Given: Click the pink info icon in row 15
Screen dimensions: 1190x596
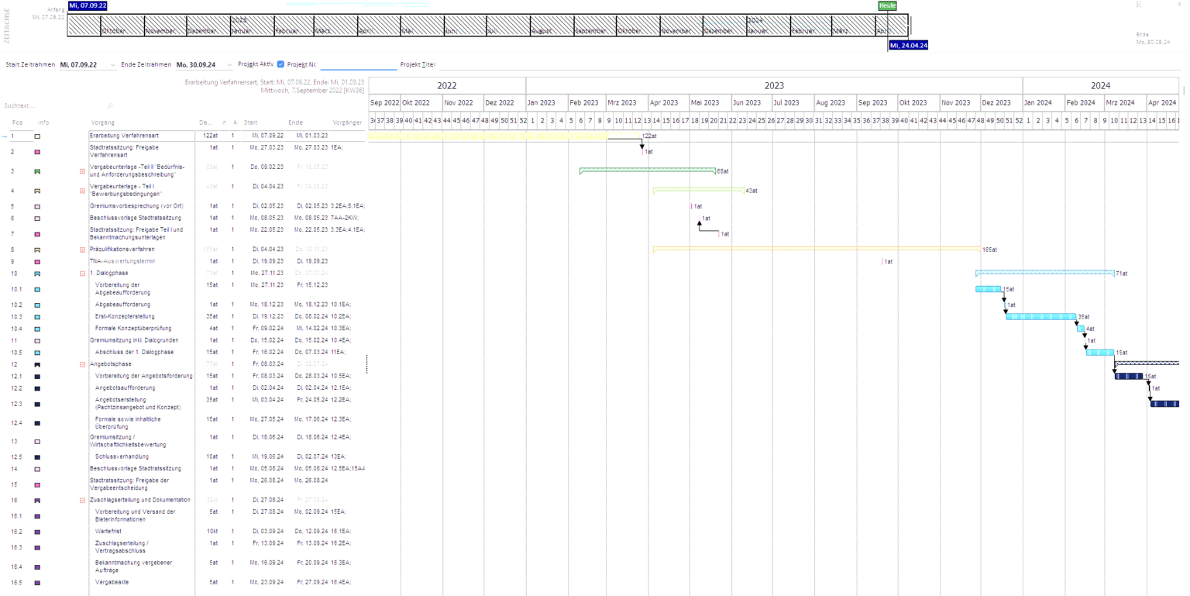Looking at the screenshot, I should click(x=37, y=485).
